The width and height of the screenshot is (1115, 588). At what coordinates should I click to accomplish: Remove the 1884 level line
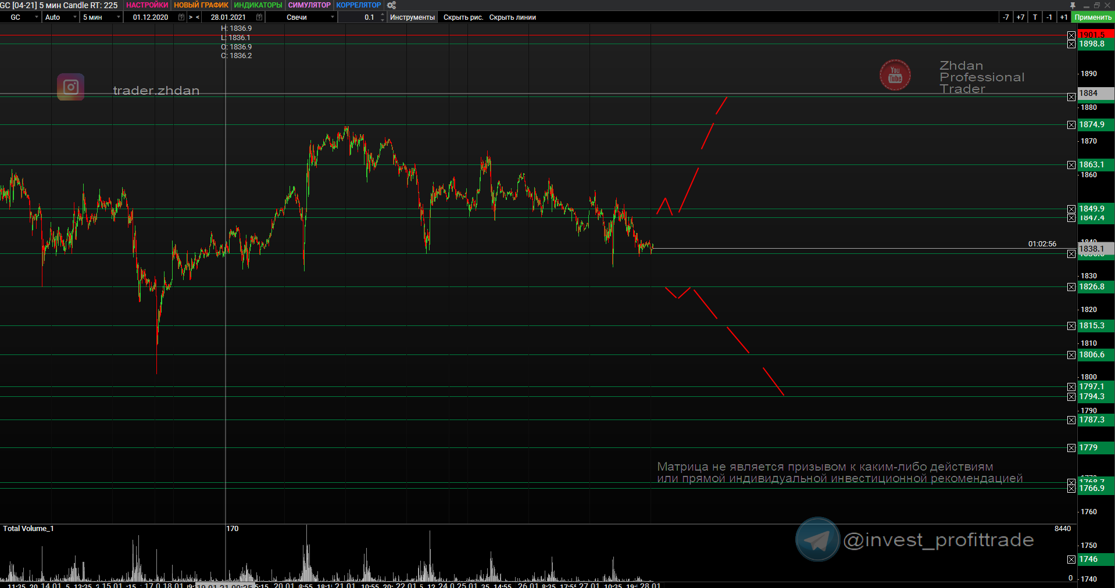point(1071,97)
